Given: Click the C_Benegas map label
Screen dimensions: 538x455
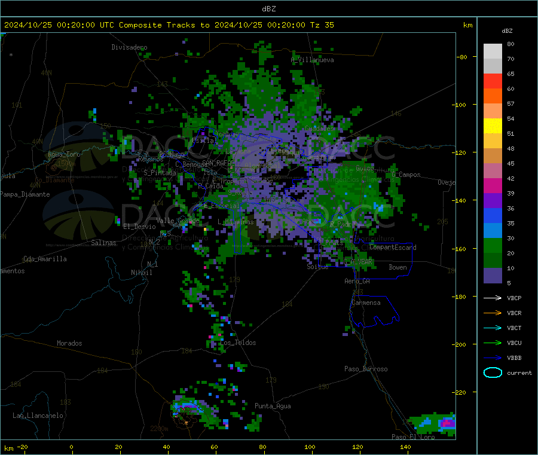Looking at the screenshot, I should coord(192,164).
